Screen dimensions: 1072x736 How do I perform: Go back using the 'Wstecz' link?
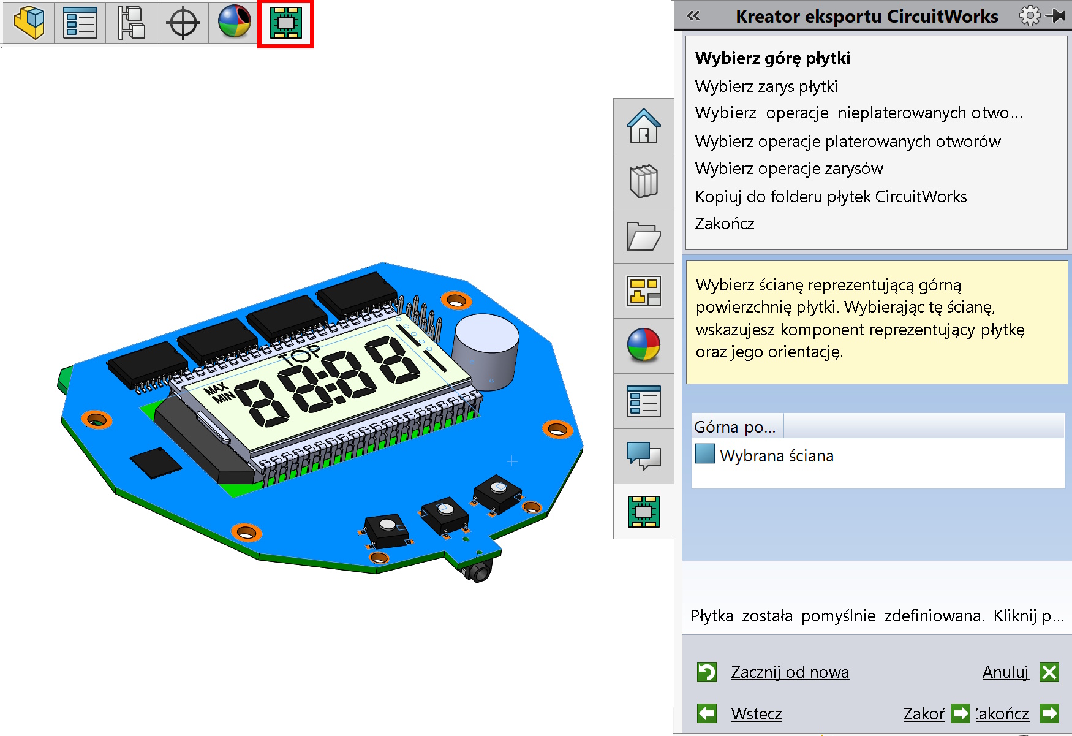click(x=757, y=714)
